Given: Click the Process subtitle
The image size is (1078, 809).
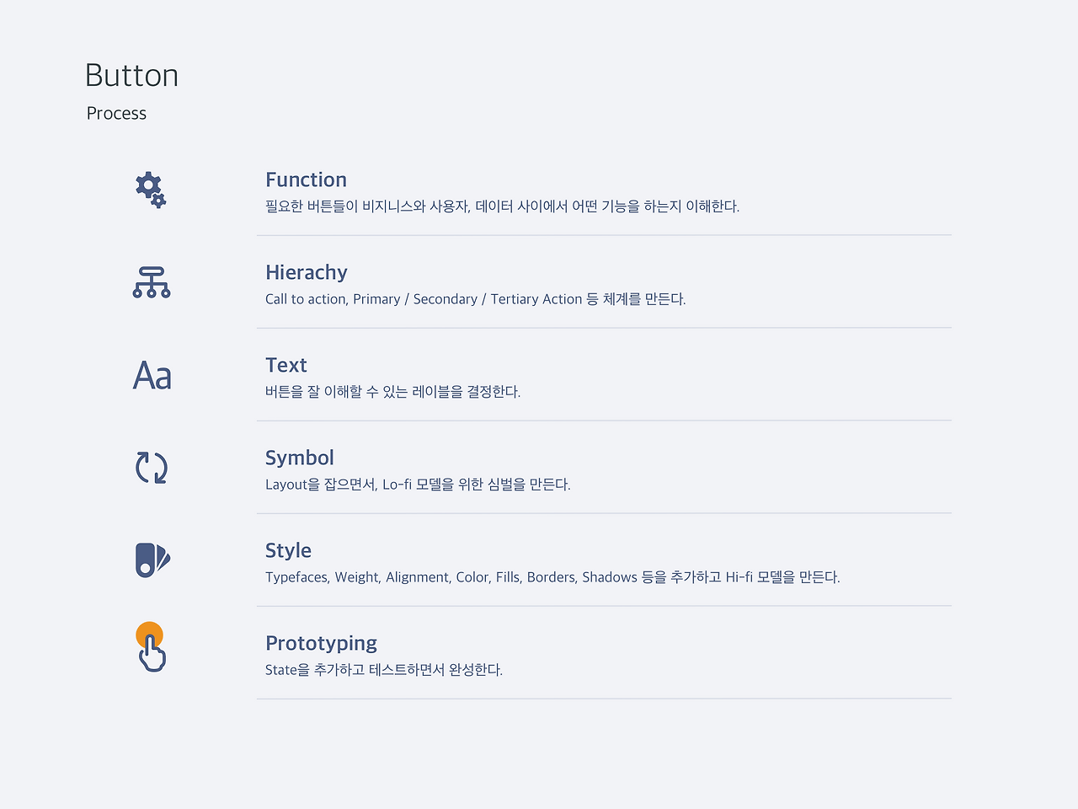Looking at the screenshot, I should click(x=116, y=113).
